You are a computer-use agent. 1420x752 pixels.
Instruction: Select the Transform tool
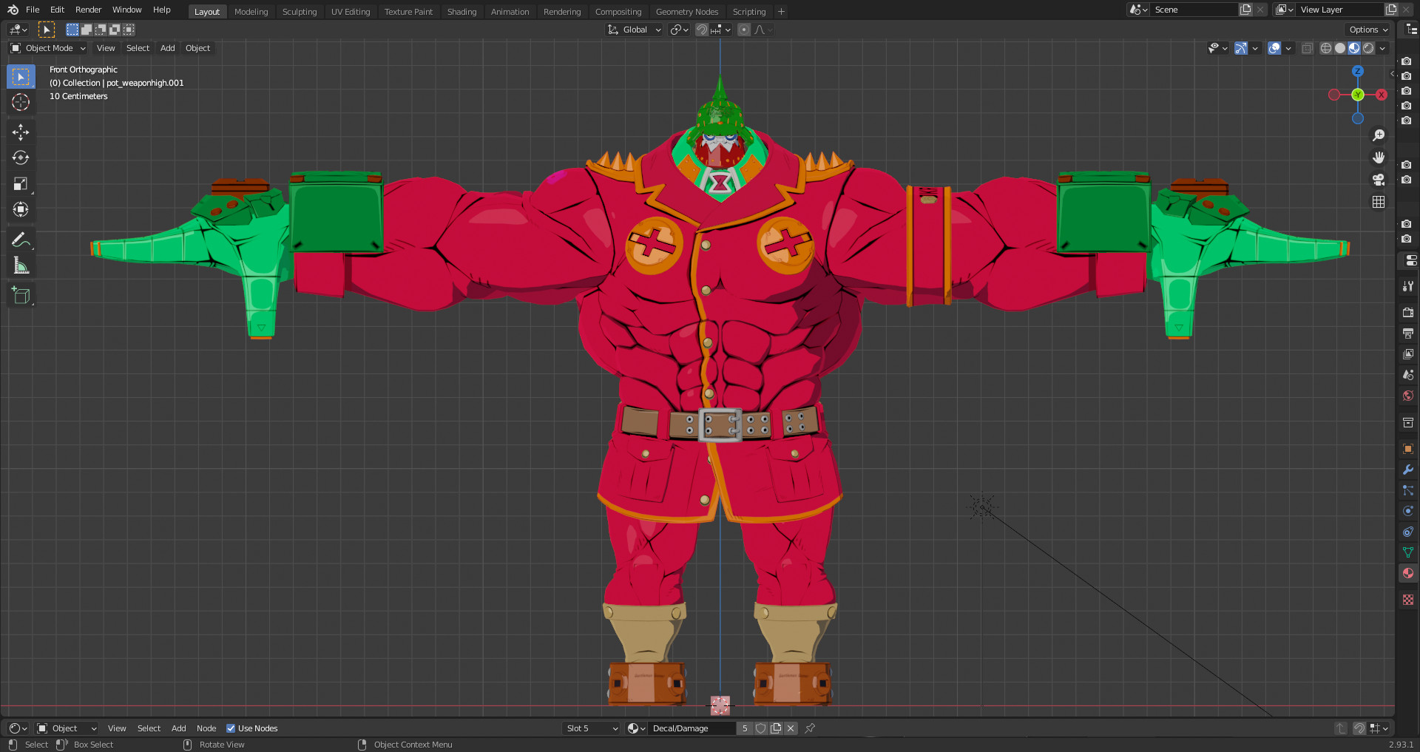click(21, 209)
